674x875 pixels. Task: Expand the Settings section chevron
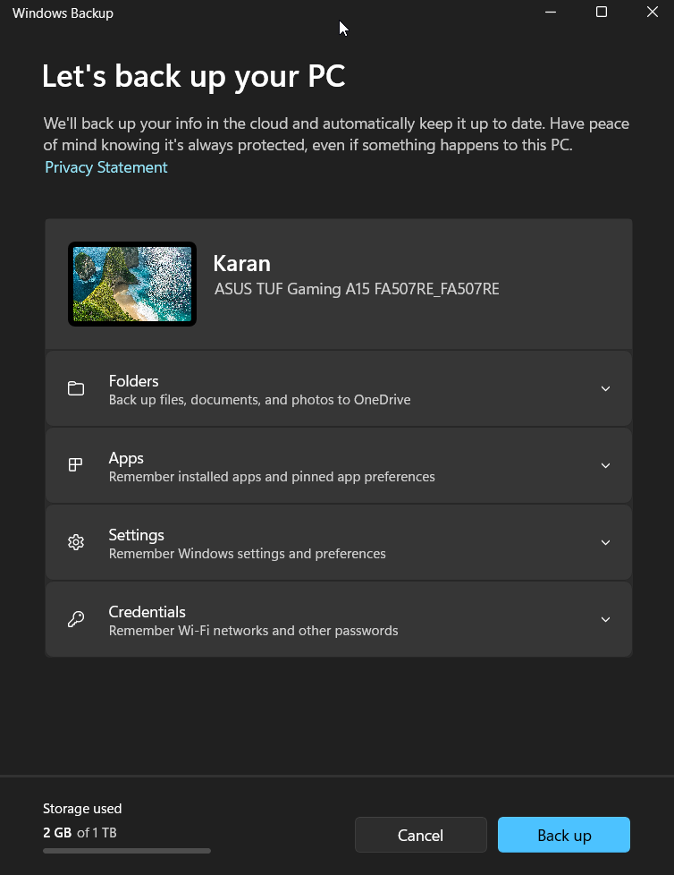pyautogui.click(x=605, y=543)
